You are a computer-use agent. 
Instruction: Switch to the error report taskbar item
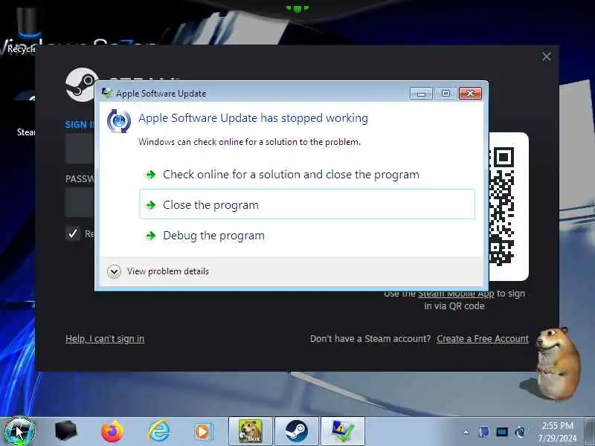(x=343, y=431)
